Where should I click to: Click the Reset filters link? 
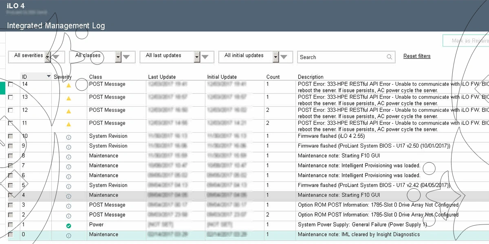(x=416, y=56)
